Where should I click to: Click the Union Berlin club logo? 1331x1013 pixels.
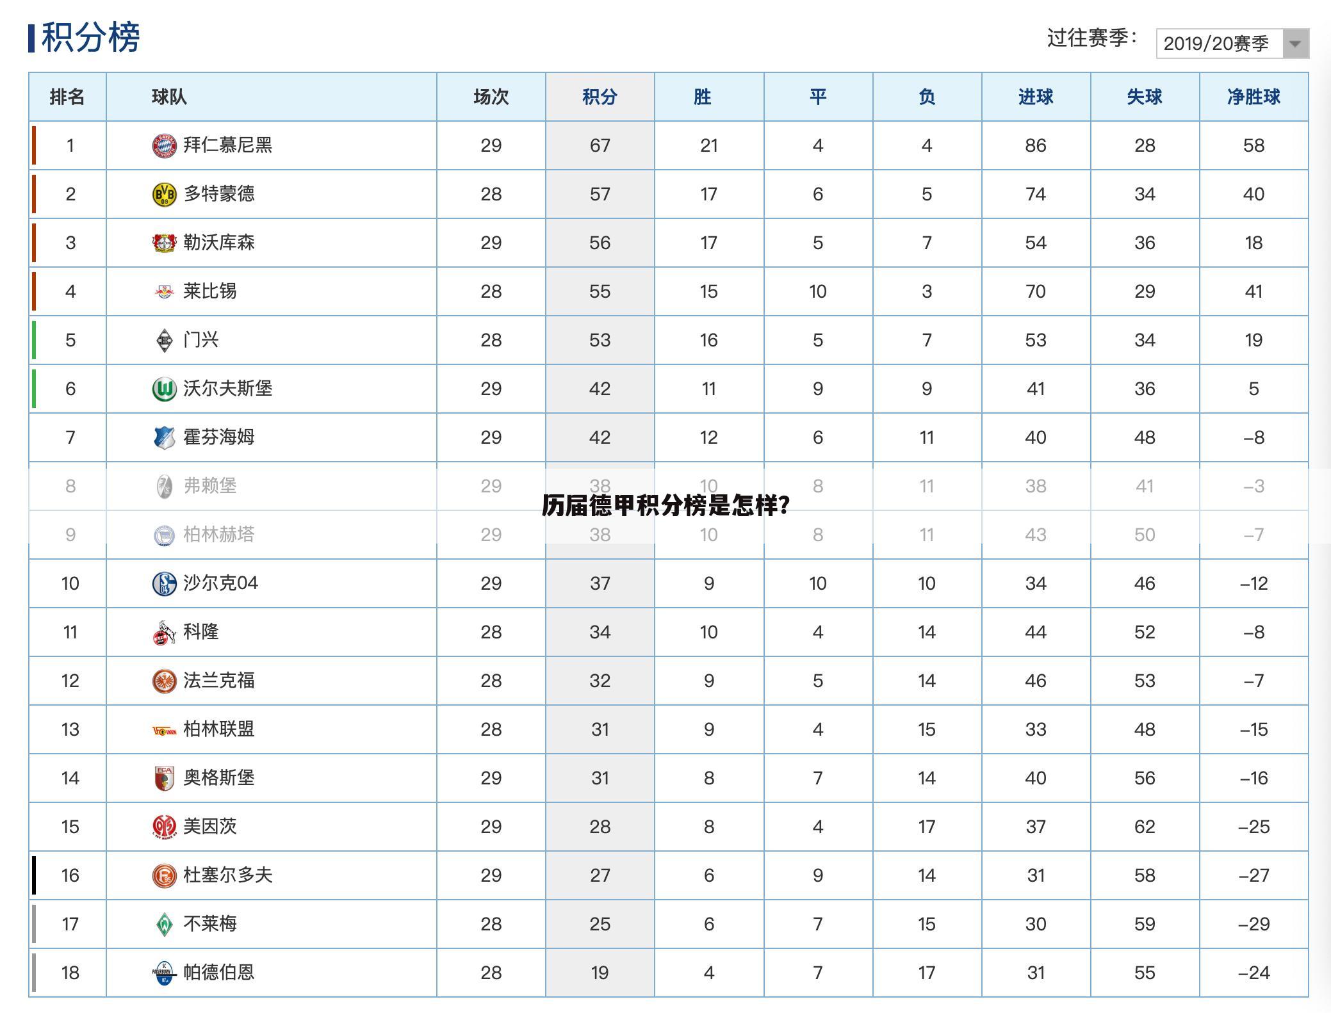(164, 731)
